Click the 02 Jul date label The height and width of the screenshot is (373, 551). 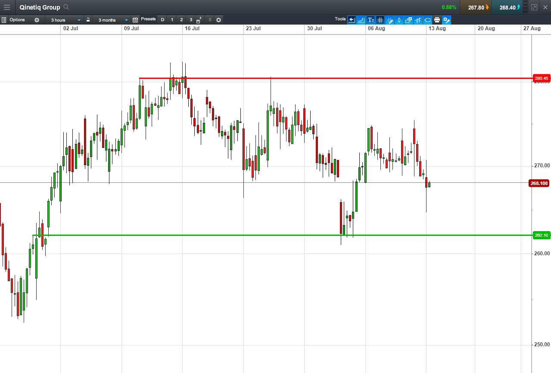coord(70,28)
